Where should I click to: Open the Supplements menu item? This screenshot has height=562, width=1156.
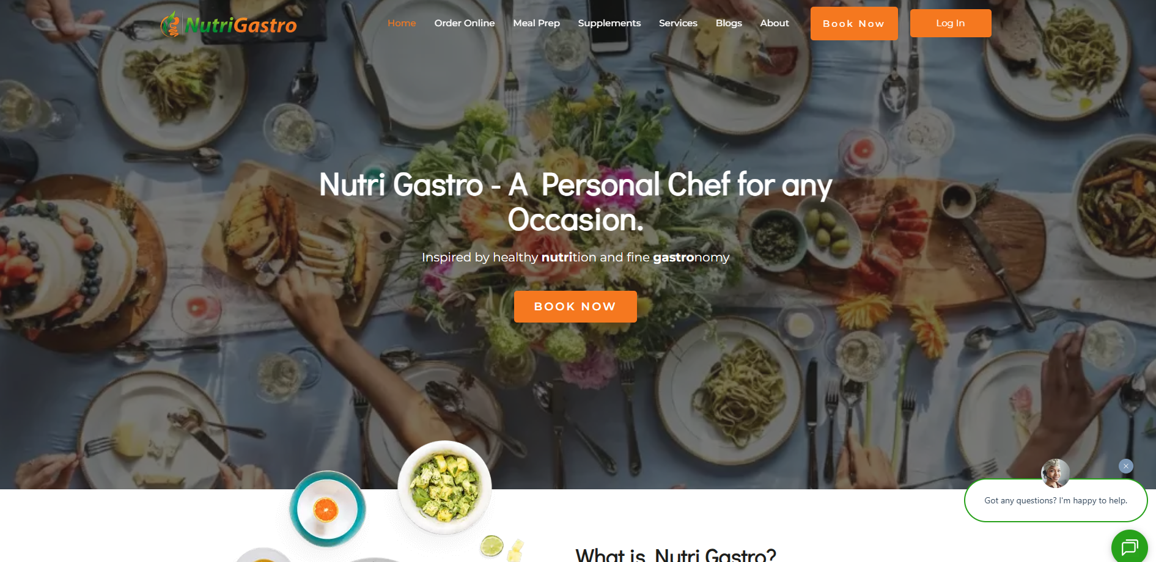click(609, 23)
